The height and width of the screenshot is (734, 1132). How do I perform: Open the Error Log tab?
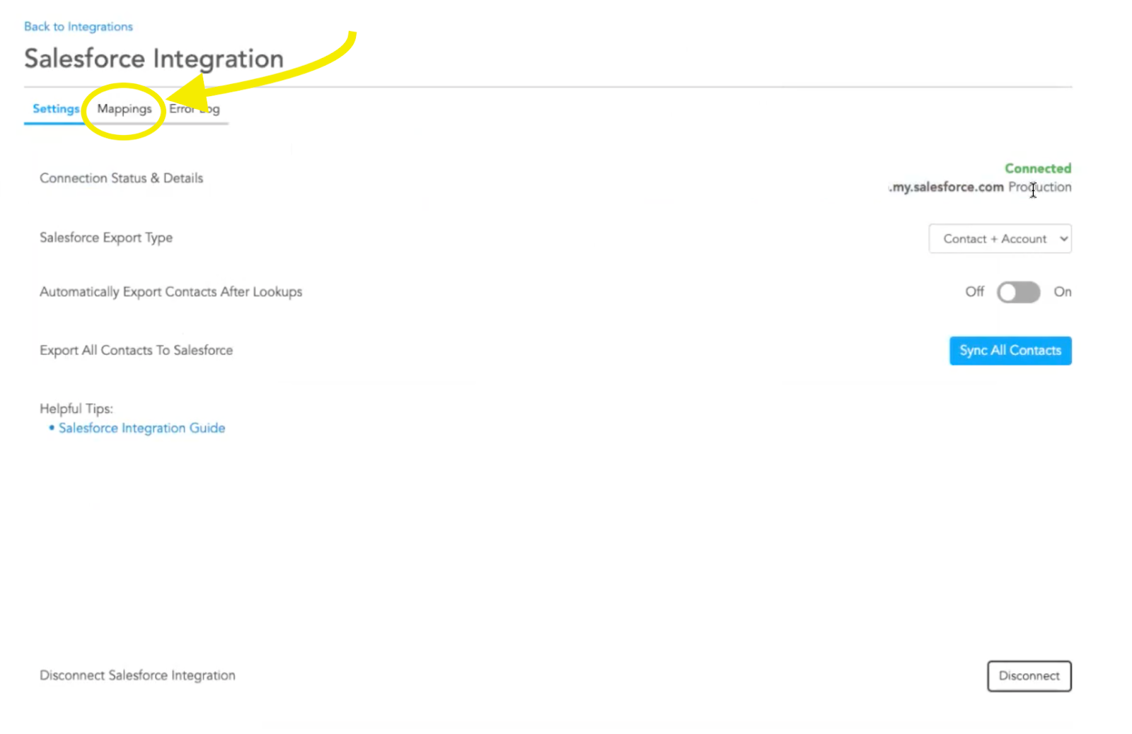pos(195,109)
